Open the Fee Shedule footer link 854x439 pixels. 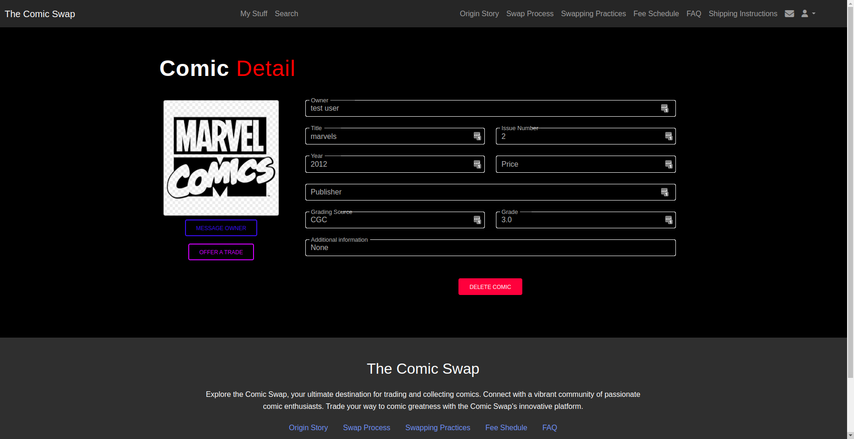pyautogui.click(x=506, y=427)
